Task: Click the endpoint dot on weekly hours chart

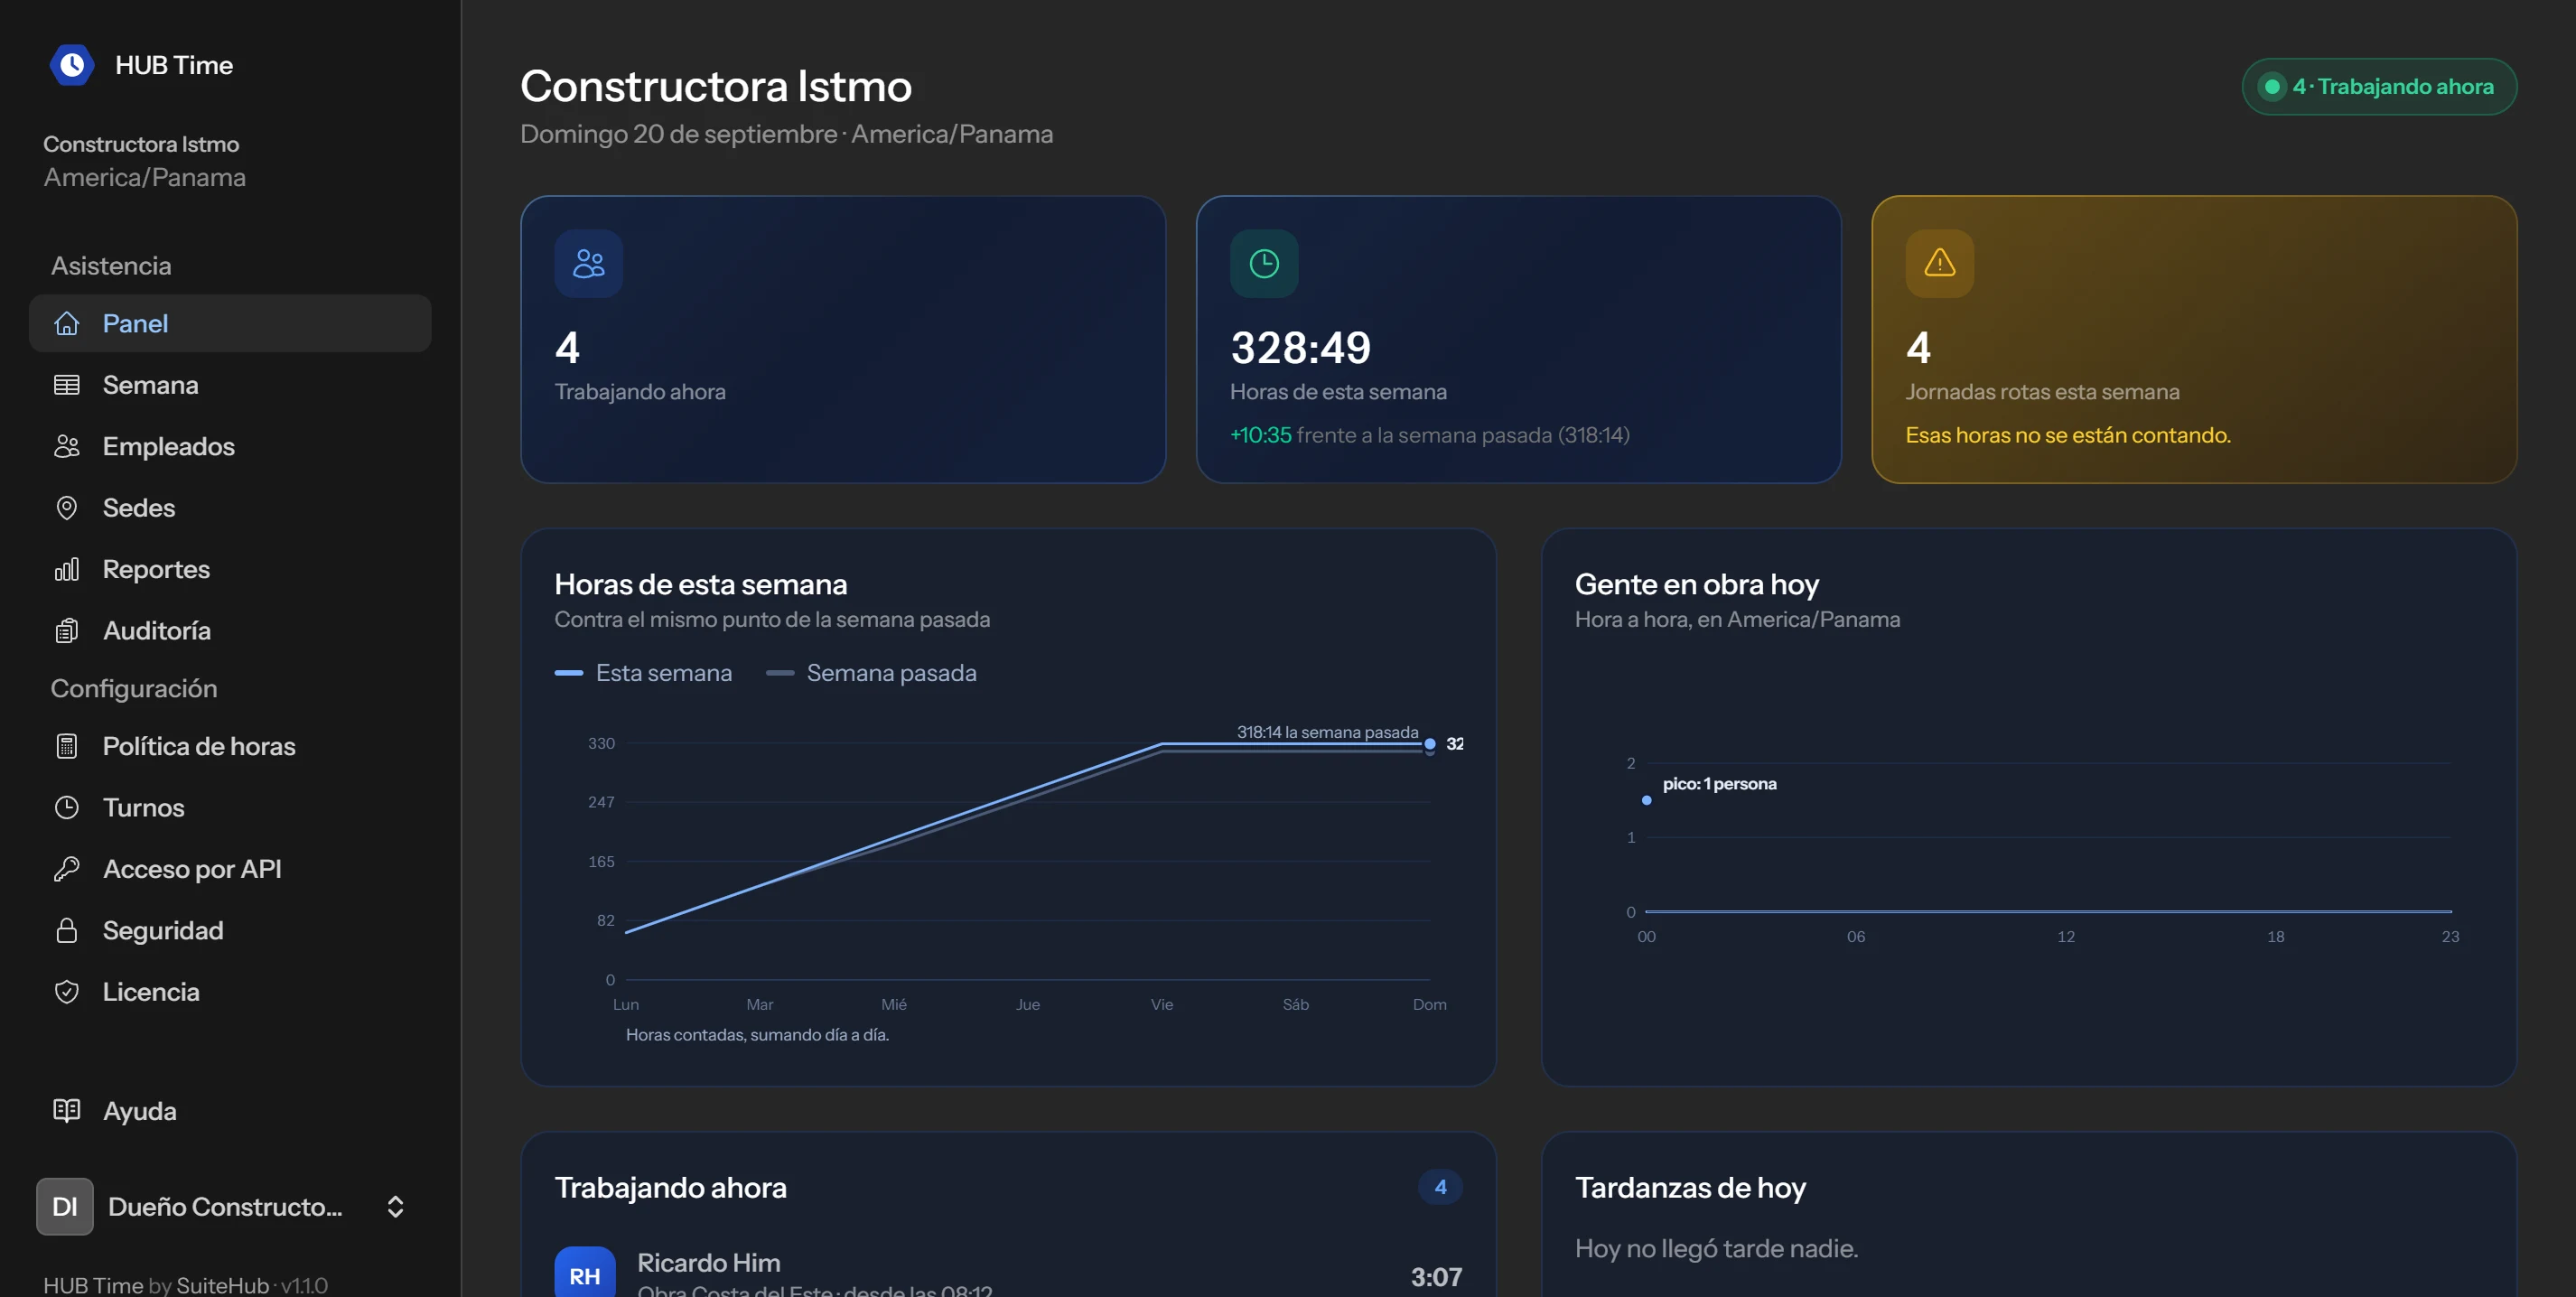Action: [x=1430, y=744]
